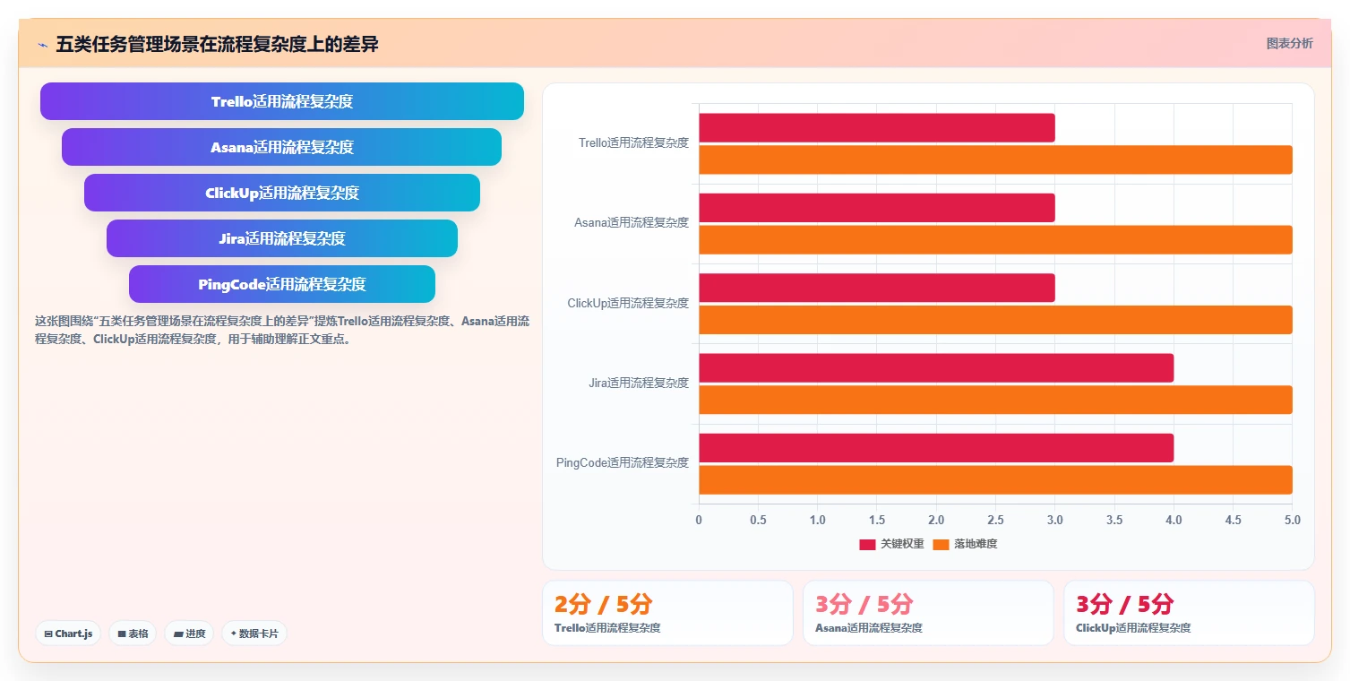Click the x-axis tick label 0.5
The width and height of the screenshot is (1350, 681).
point(758,520)
